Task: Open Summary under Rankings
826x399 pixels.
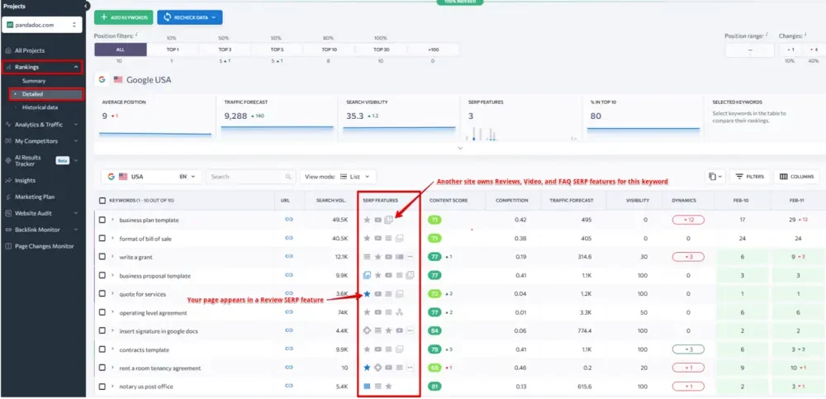Action: (x=34, y=81)
